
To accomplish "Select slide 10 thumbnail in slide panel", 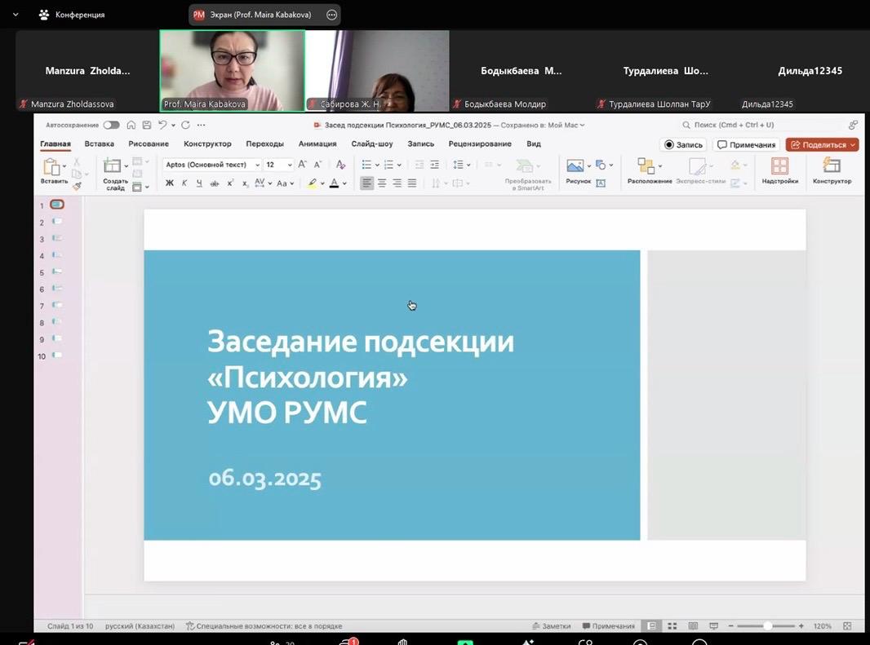I will [x=56, y=355].
